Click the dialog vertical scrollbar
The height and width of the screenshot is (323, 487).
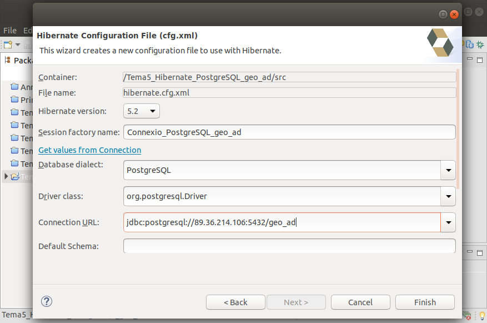tap(458, 129)
